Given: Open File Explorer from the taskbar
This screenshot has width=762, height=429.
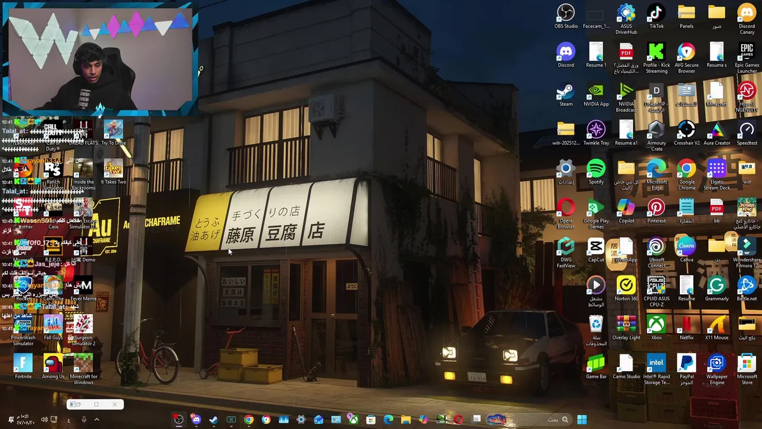Looking at the screenshot, I should point(405,419).
